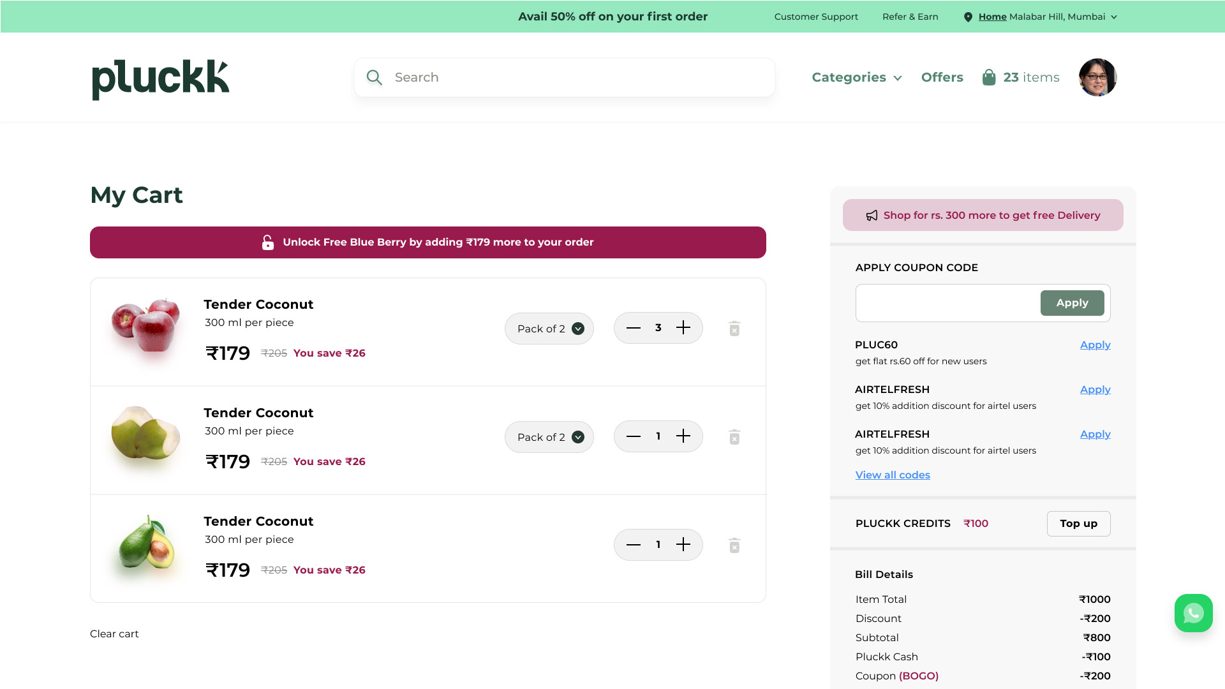Expand the Categories menu
This screenshot has height=689, width=1225.
(x=857, y=78)
